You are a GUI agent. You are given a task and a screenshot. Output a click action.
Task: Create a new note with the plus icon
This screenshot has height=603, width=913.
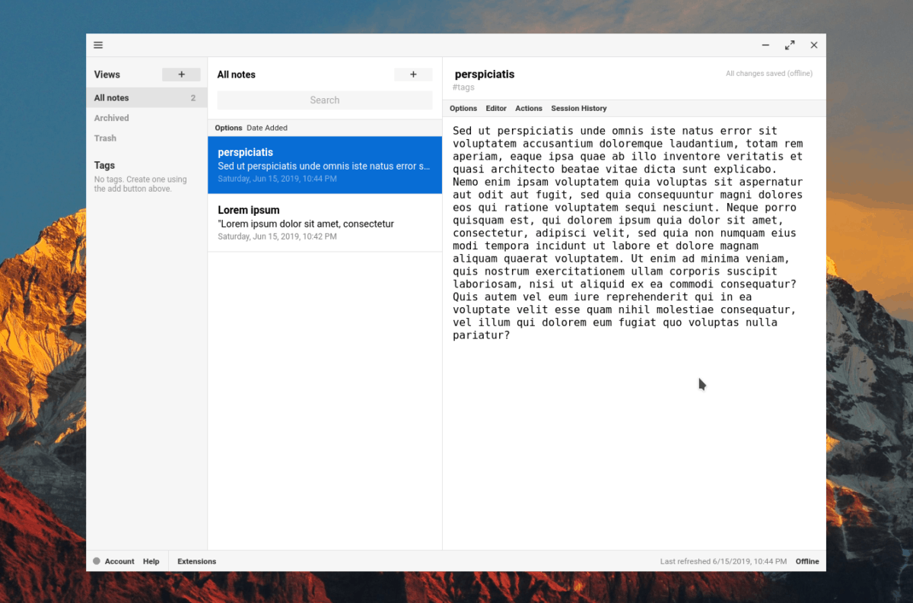tap(413, 75)
